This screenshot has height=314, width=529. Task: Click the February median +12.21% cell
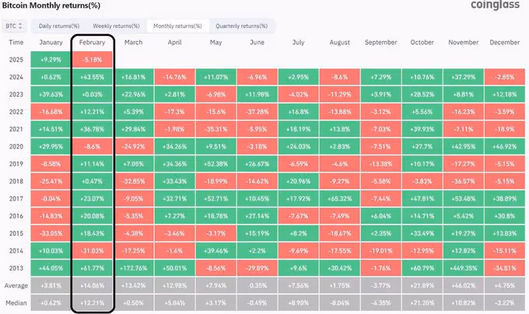click(x=93, y=301)
